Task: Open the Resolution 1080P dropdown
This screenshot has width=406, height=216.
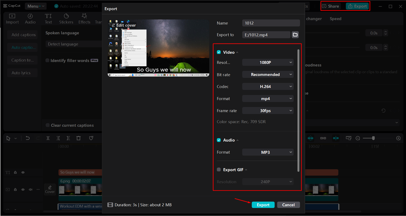Action: pos(268,62)
